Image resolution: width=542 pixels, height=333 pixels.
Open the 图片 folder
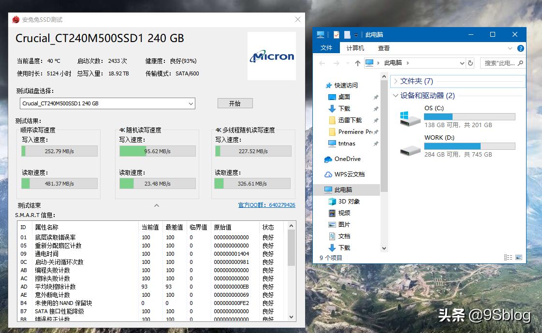pos(342,224)
